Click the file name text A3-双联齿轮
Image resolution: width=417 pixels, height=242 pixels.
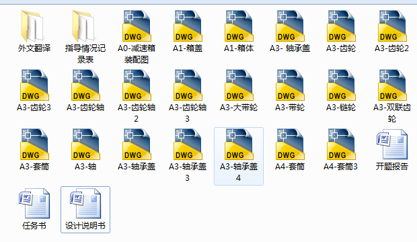click(391, 113)
